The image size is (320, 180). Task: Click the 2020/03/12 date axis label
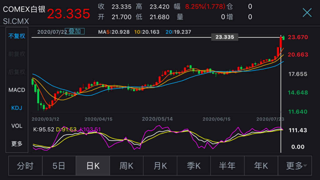tap(45, 119)
